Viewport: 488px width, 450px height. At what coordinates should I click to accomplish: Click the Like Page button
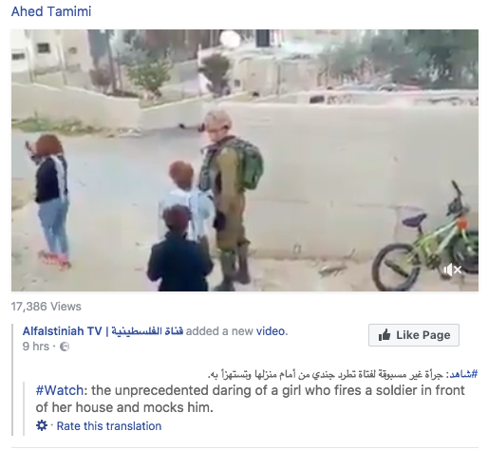pyautogui.click(x=414, y=335)
